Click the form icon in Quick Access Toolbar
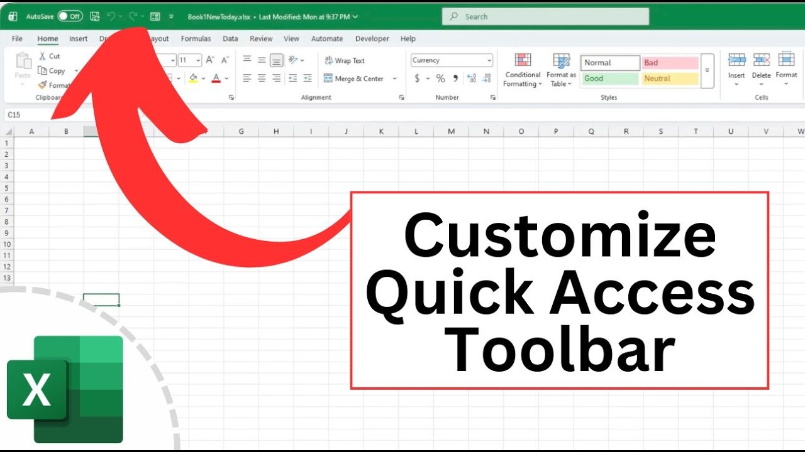 coord(155,16)
